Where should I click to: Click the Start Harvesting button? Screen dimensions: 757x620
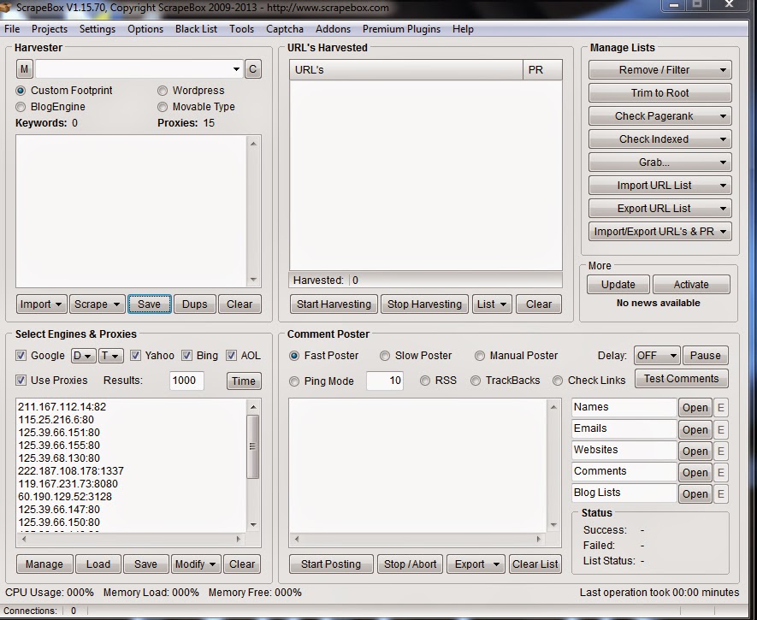tap(333, 304)
